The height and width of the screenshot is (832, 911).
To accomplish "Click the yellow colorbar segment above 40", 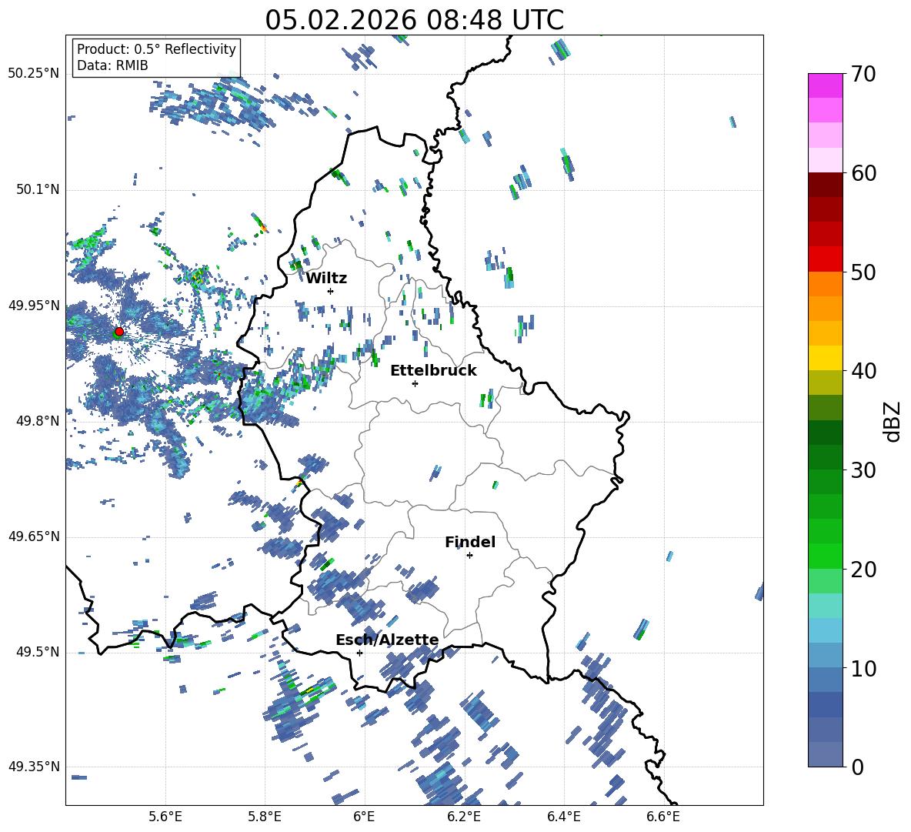I will coord(825,358).
